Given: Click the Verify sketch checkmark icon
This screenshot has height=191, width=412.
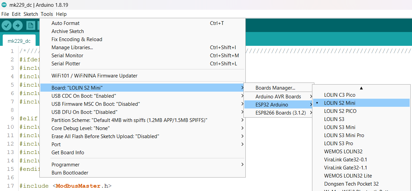Looking at the screenshot, I should coord(7,26).
